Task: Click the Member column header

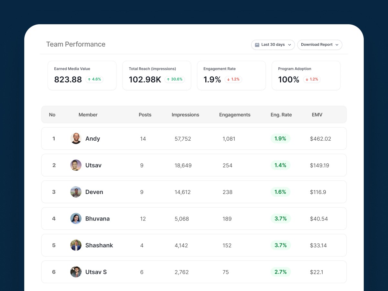Action: point(88,114)
